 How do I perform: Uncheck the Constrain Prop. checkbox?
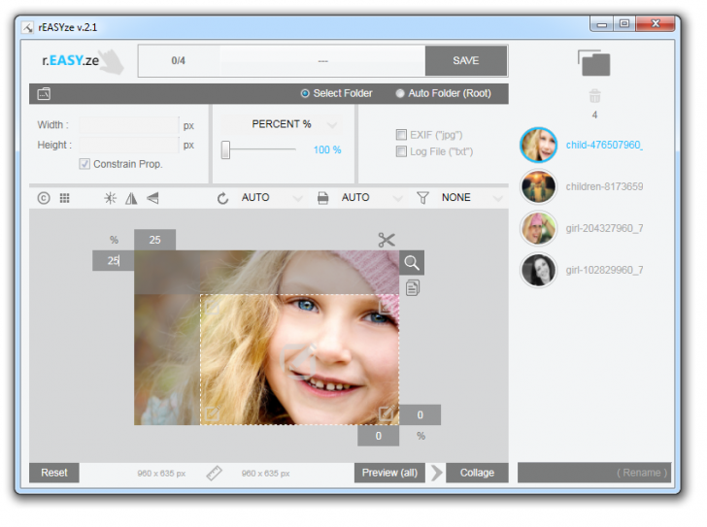click(x=84, y=164)
